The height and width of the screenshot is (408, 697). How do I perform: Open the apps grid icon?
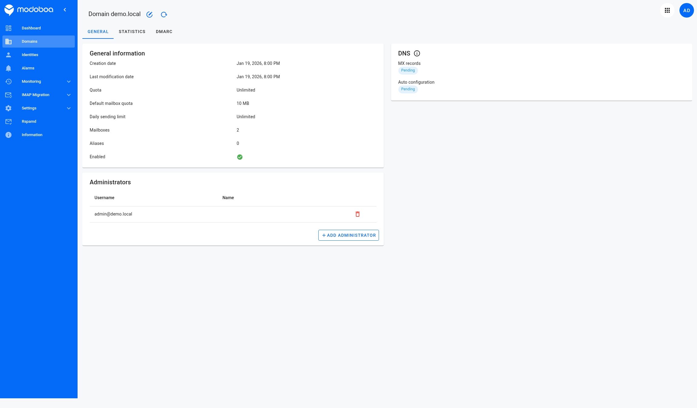pos(667,11)
